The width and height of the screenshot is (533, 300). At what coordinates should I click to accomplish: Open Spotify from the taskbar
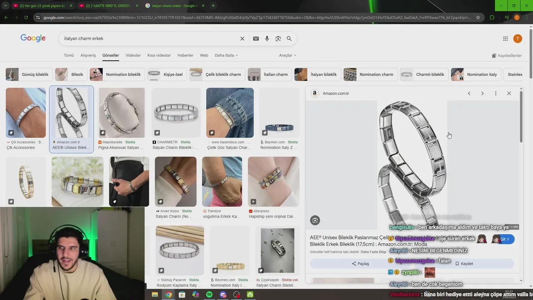click(x=209, y=295)
